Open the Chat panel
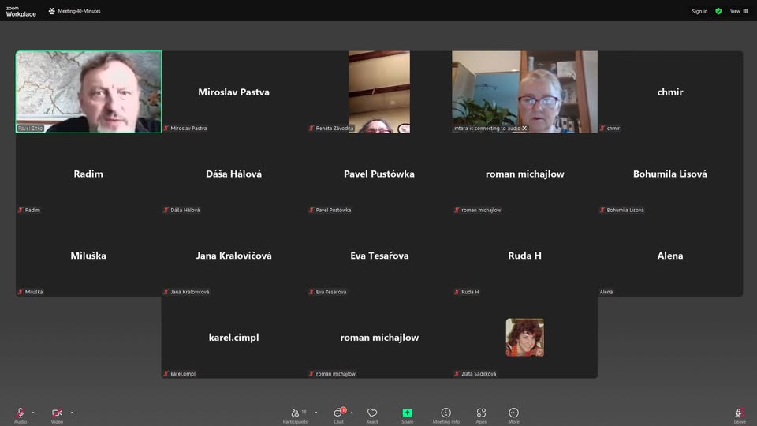Image resolution: width=757 pixels, height=426 pixels. pos(338,413)
